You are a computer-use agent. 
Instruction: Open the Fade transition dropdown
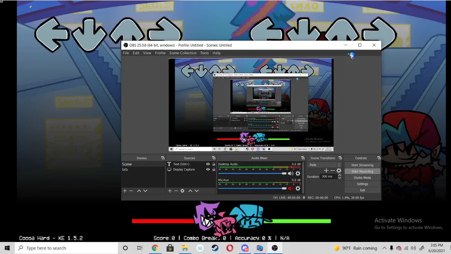point(324,165)
